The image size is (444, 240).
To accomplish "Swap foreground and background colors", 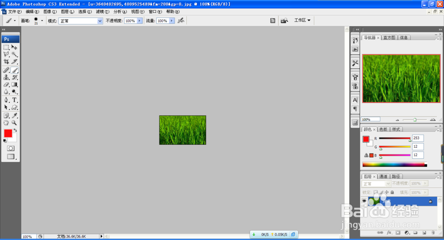I will (15, 130).
